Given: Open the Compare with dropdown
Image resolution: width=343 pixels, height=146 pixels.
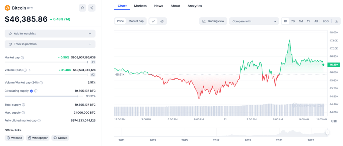Looking at the screenshot, I should click(254, 21).
